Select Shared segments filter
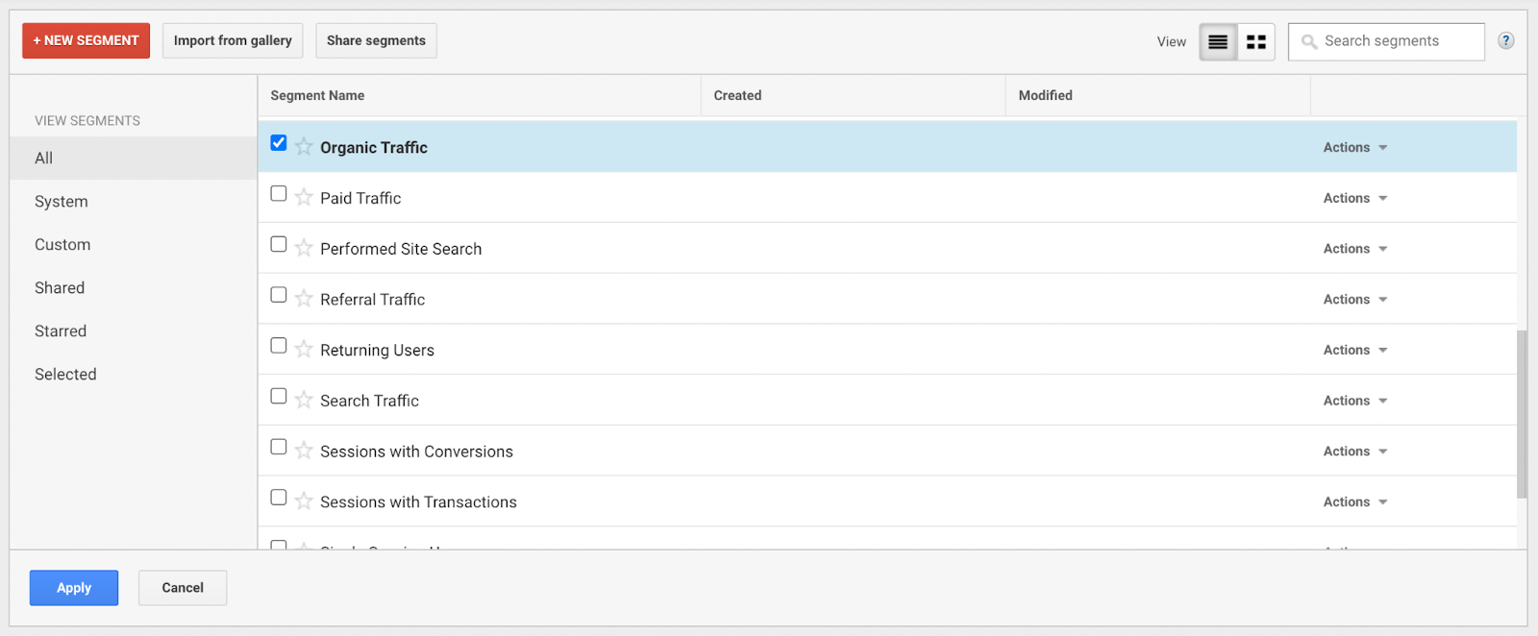The image size is (1538, 636). pos(134,288)
